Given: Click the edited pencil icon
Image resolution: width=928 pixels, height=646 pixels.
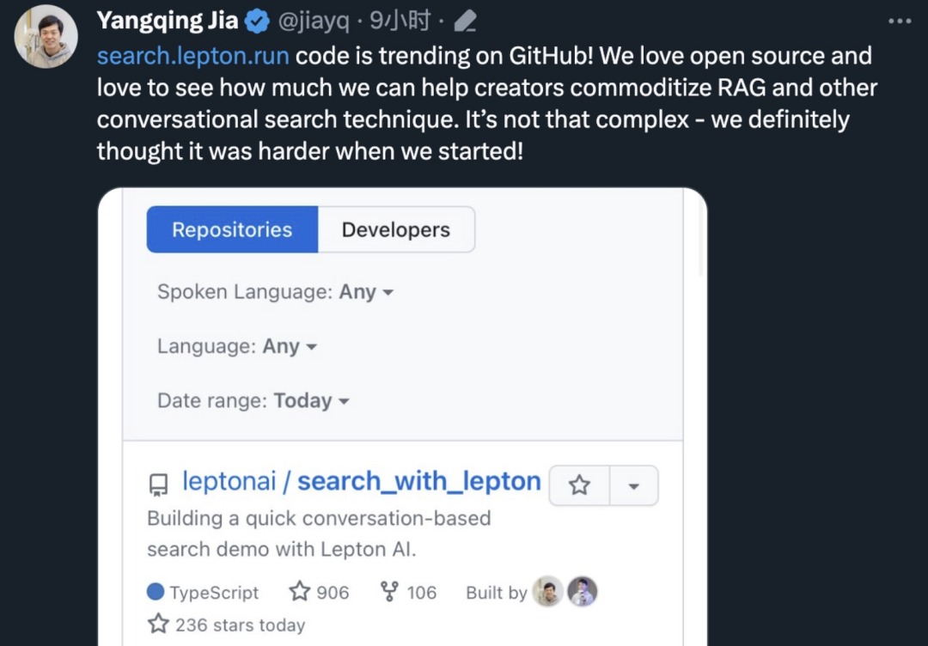Looking at the screenshot, I should pyautogui.click(x=465, y=21).
